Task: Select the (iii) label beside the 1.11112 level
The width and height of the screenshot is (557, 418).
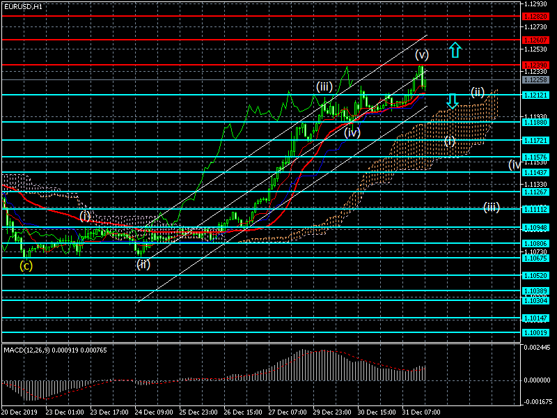Action: click(x=492, y=207)
